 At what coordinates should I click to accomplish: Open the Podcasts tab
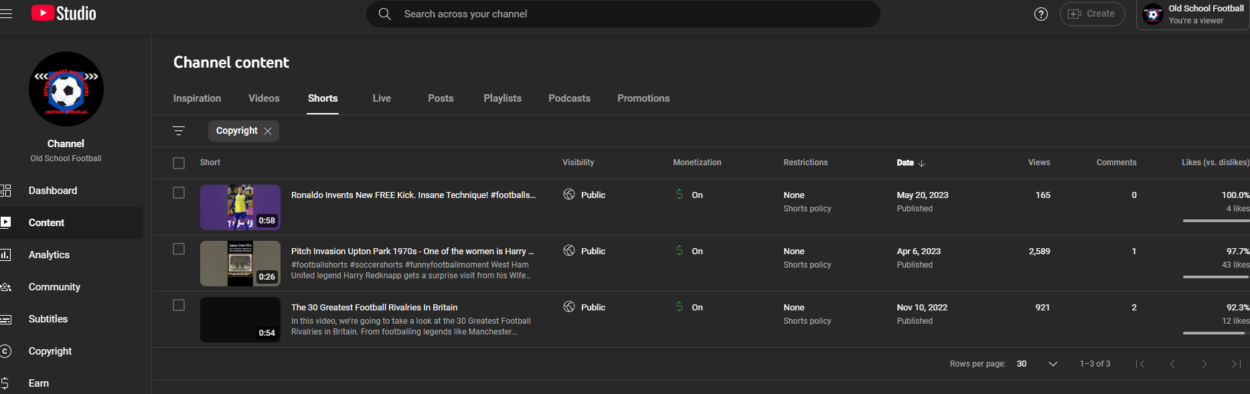pyautogui.click(x=569, y=98)
